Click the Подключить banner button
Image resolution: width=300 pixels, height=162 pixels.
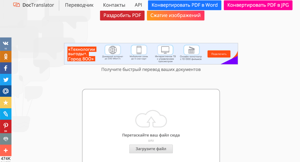(219, 54)
